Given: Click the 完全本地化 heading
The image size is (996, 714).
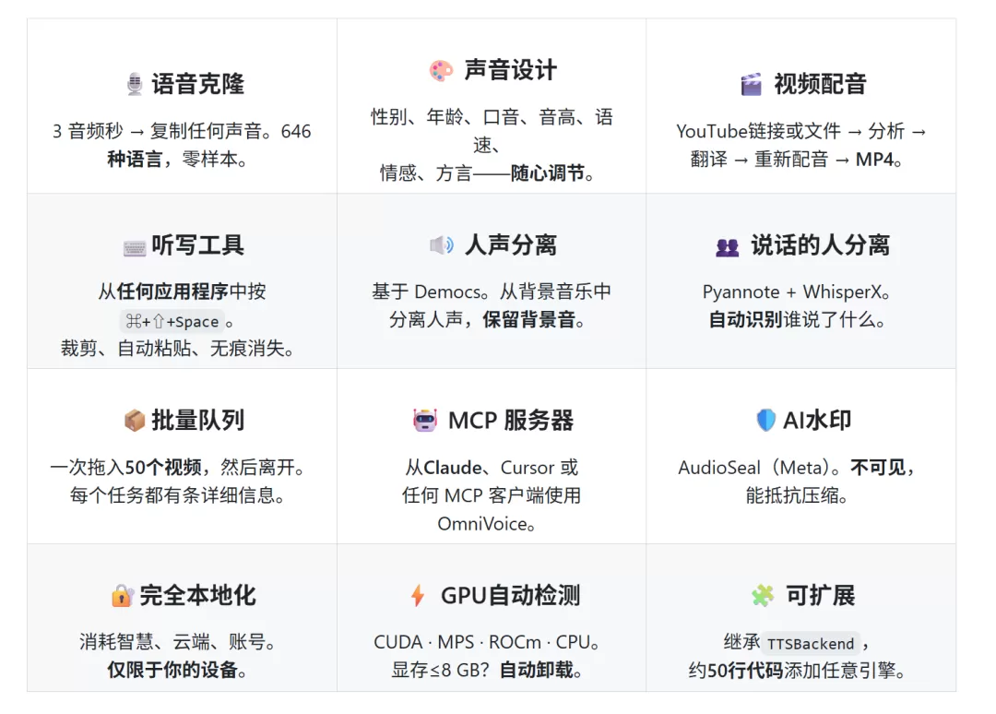Looking at the screenshot, I should (197, 595).
